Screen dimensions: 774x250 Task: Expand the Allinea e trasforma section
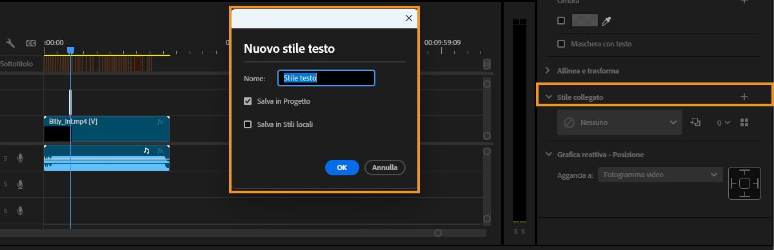[548, 70]
